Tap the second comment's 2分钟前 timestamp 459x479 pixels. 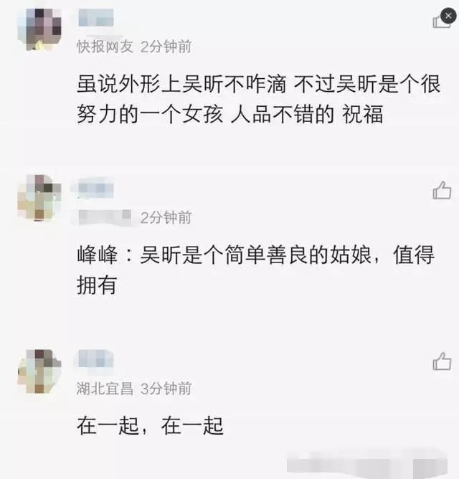166,218
